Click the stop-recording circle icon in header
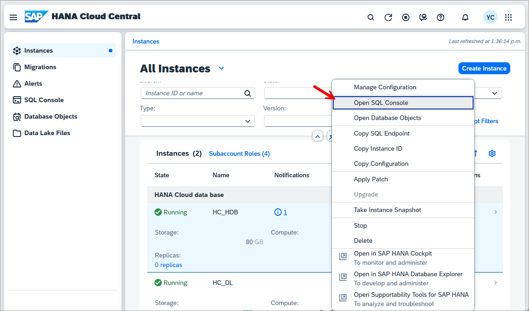This screenshot has width=529, height=311. (406, 17)
